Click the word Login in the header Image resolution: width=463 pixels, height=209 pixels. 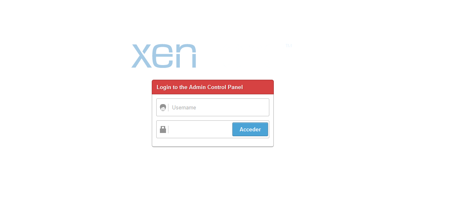(163, 87)
